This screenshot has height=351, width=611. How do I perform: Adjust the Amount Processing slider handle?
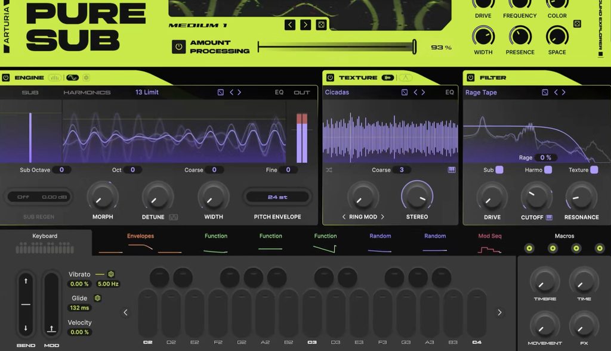(414, 46)
